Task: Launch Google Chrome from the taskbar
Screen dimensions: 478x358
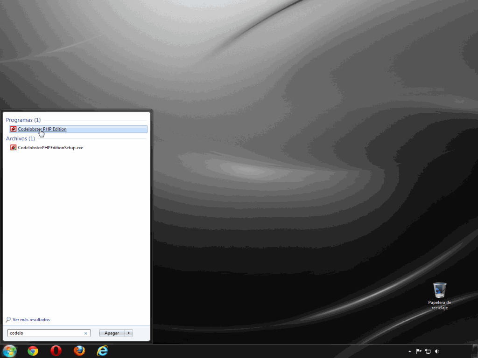Action: [x=33, y=351]
